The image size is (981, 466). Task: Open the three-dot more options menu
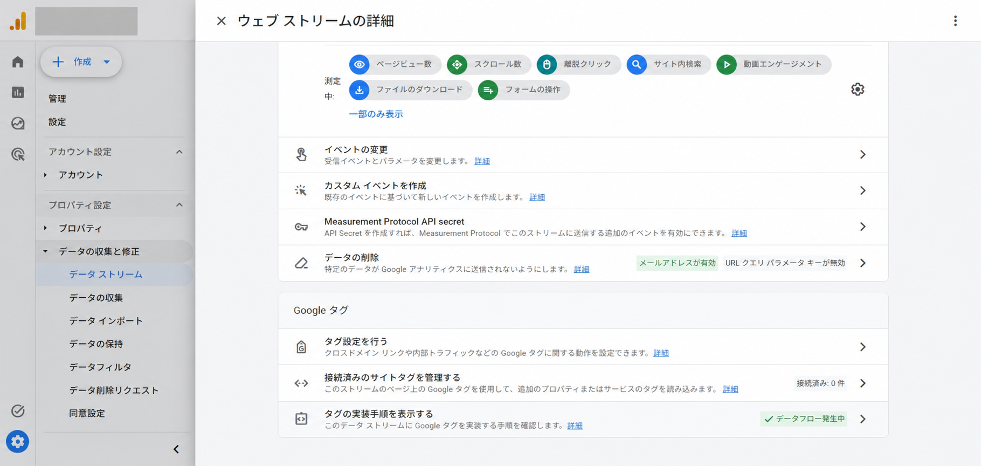coord(955,21)
